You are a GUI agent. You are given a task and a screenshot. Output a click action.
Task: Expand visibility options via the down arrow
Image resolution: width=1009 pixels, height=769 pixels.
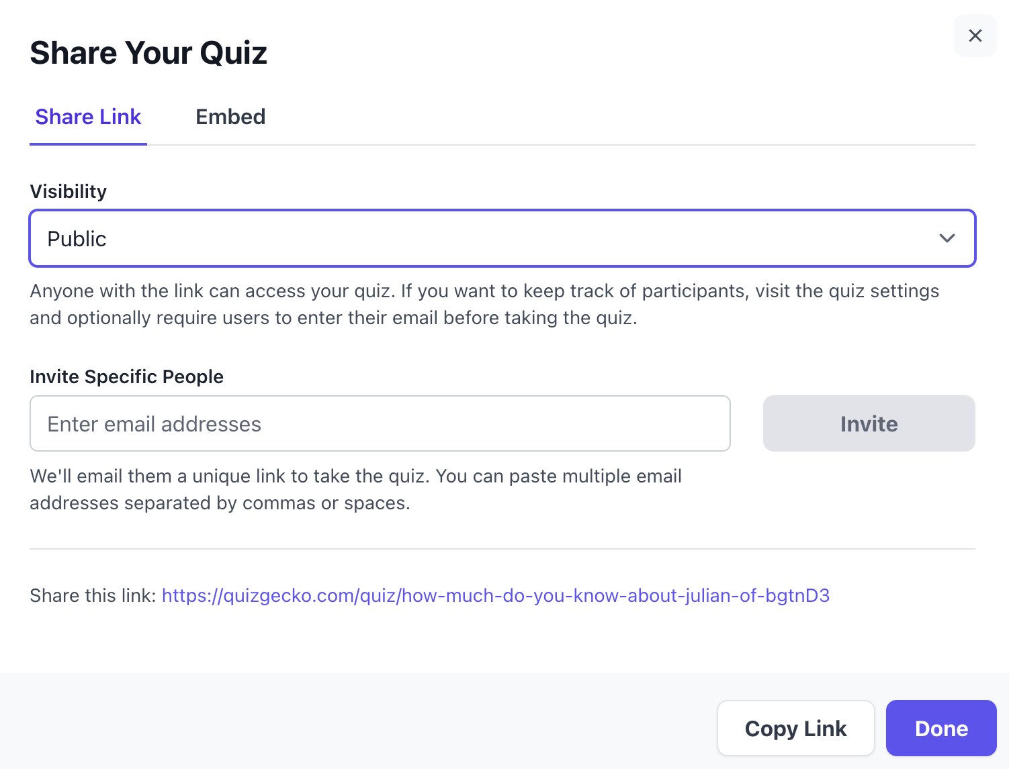pos(947,238)
